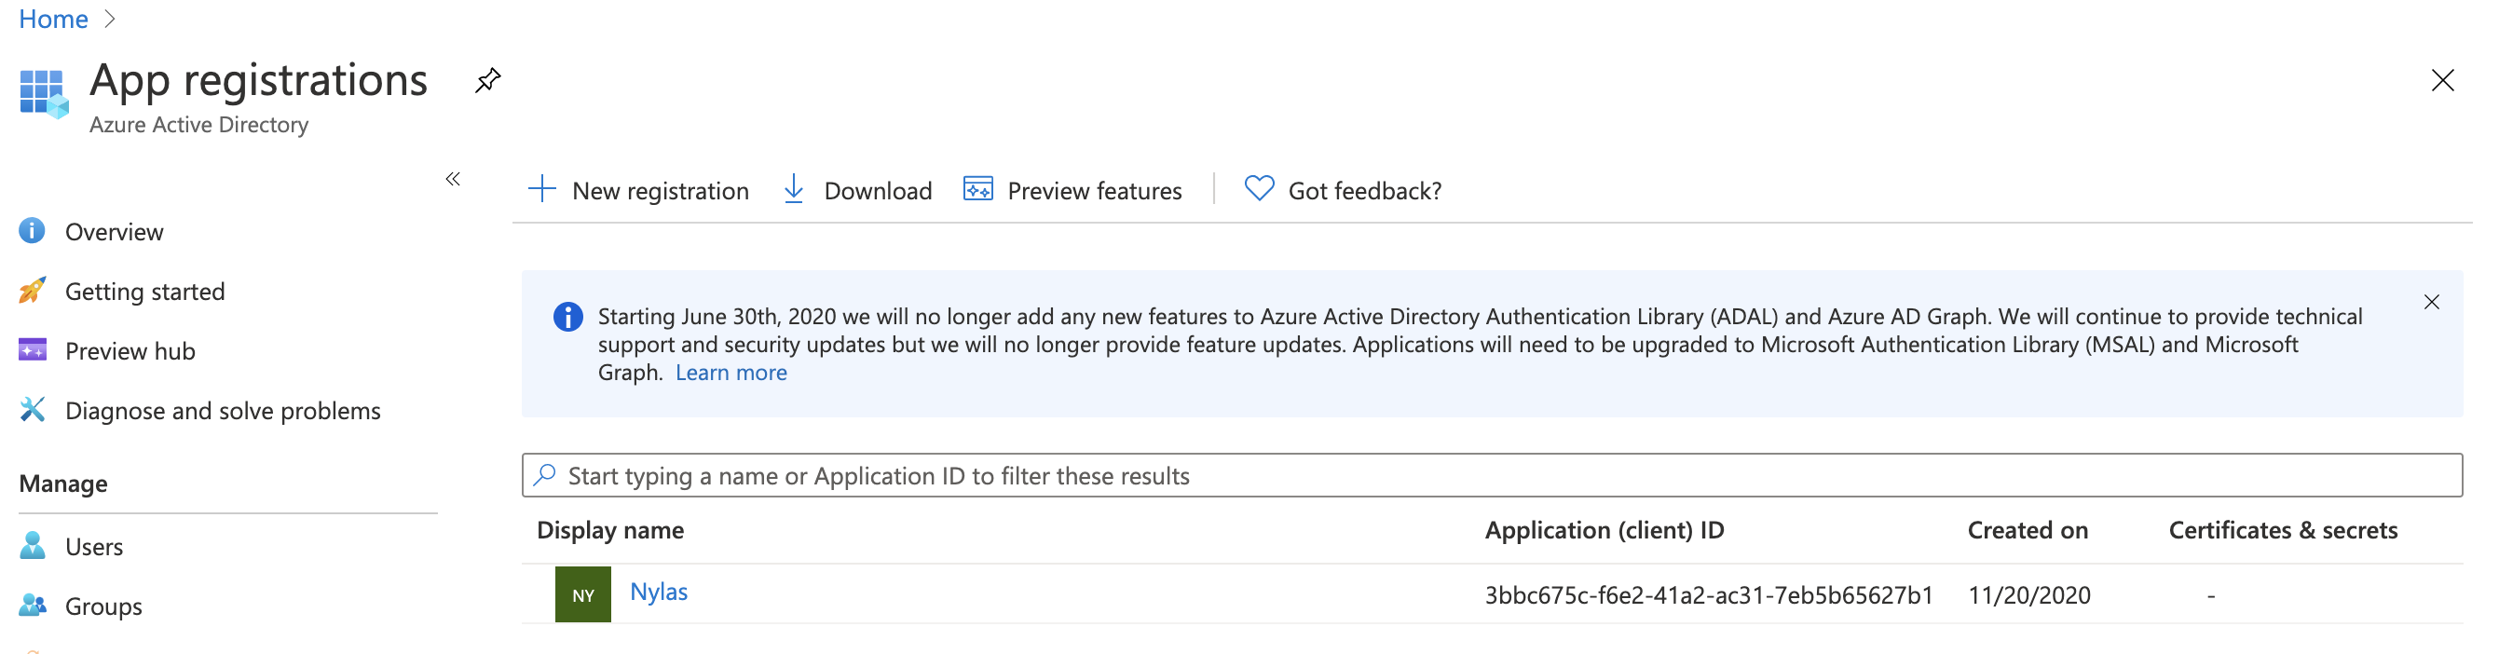Image resolution: width=2499 pixels, height=654 pixels.
Task: Collapse the left navigation menu
Action: click(x=453, y=179)
